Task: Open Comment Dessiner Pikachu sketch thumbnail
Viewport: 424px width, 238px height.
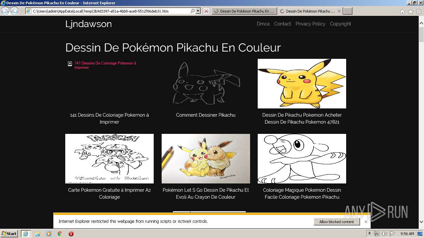Action: (206, 84)
